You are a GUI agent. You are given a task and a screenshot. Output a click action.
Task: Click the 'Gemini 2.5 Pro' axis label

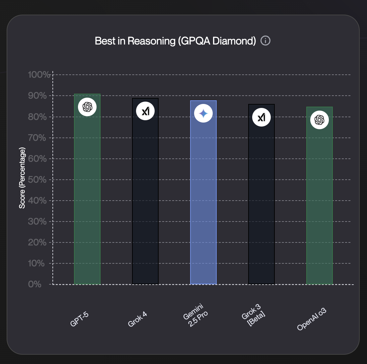point(195,315)
